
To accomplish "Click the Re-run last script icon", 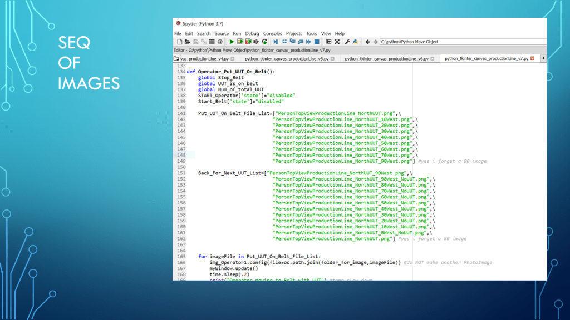I will (x=264, y=42).
